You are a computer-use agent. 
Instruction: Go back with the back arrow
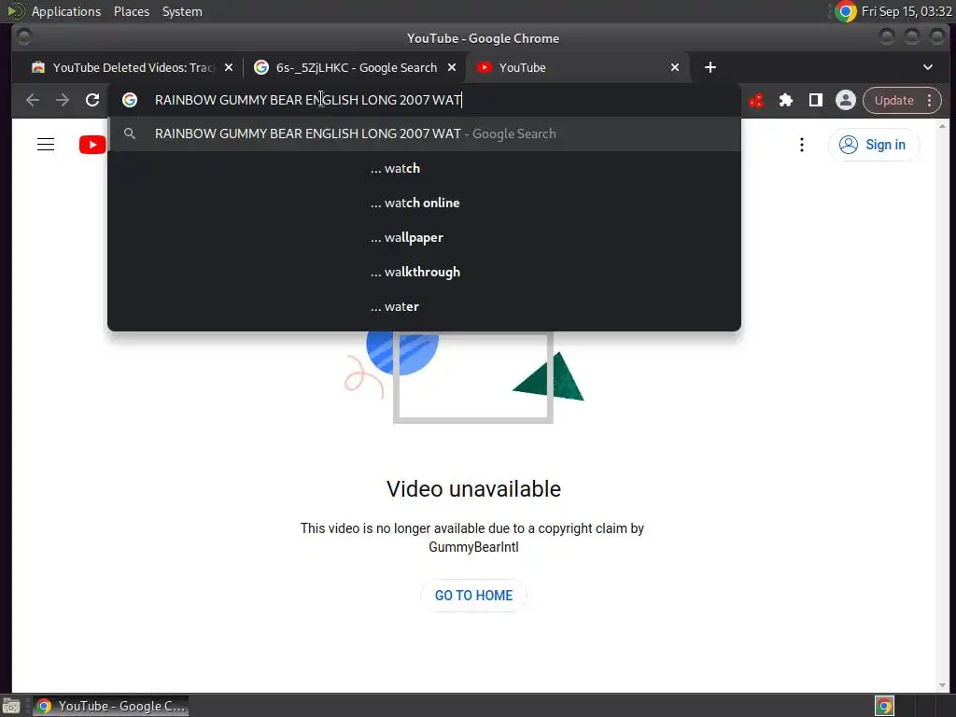[33, 100]
